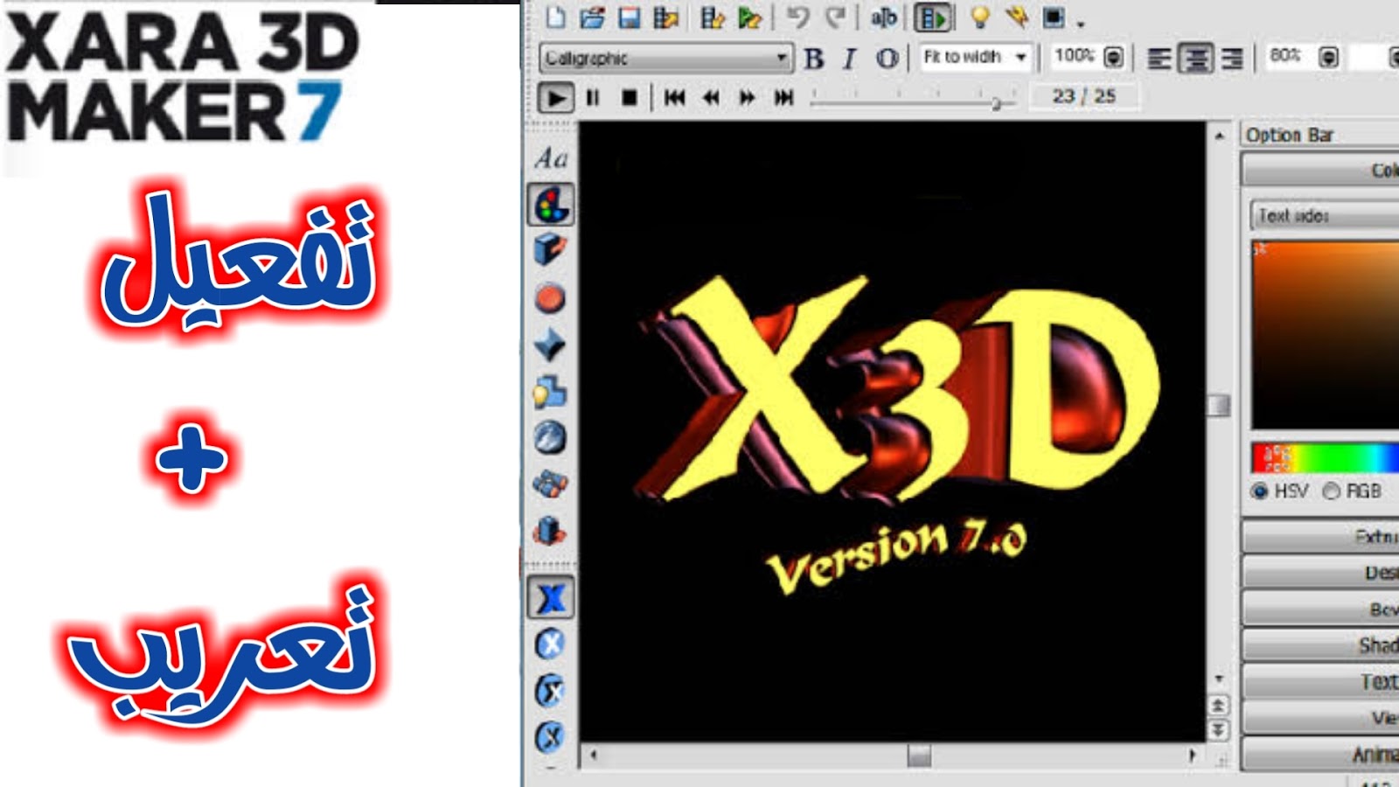Screen dimensions: 1399x787
Task: Click the rainbow hue strip
Action: 1325,457
